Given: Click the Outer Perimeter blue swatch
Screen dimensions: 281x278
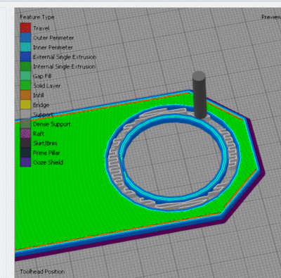Looking at the screenshot, I should tap(25, 37).
